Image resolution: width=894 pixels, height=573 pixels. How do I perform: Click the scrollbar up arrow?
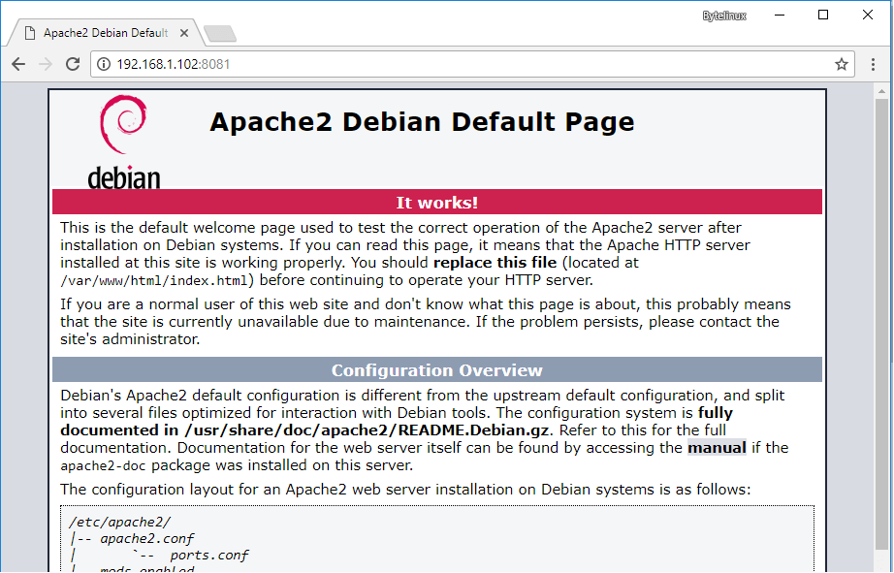coord(880,90)
